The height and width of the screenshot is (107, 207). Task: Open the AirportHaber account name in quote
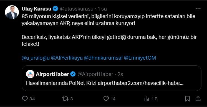[x=52, y=74]
